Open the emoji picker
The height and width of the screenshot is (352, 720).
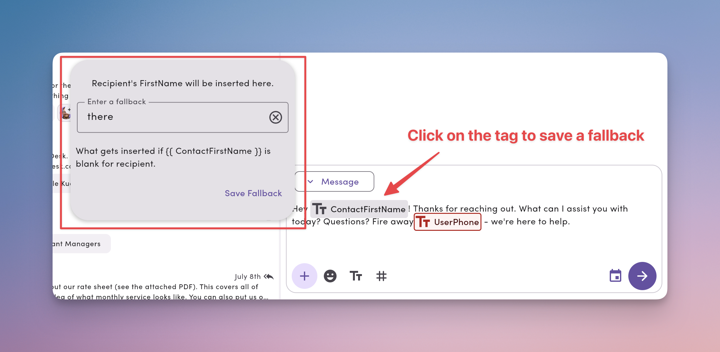(330, 276)
